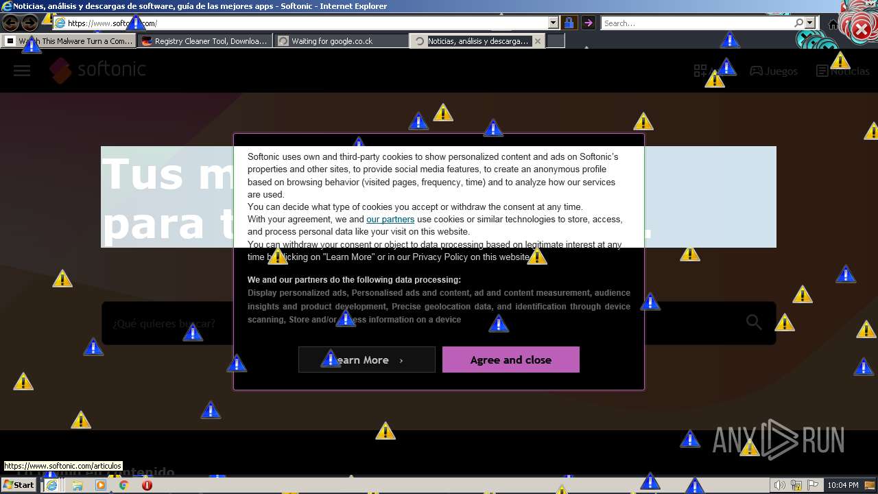878x494 pixels.
Task: Click the red Opera icon in taskbar
Action: [147, 485]
